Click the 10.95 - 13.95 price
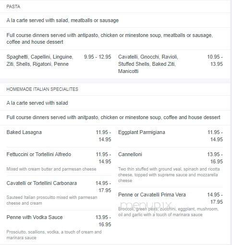This screenshot has width=232, height=245. click(x=215, y=61)
